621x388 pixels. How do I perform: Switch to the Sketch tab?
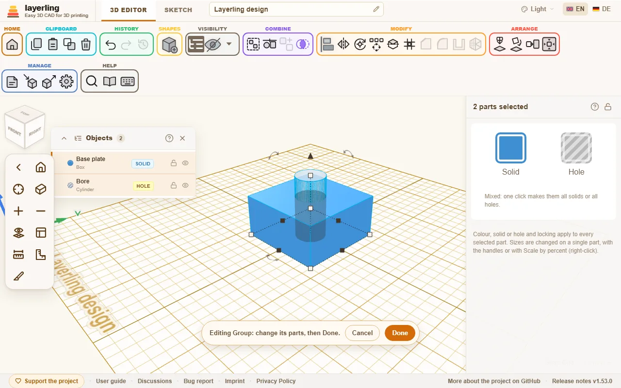point(178,10)
